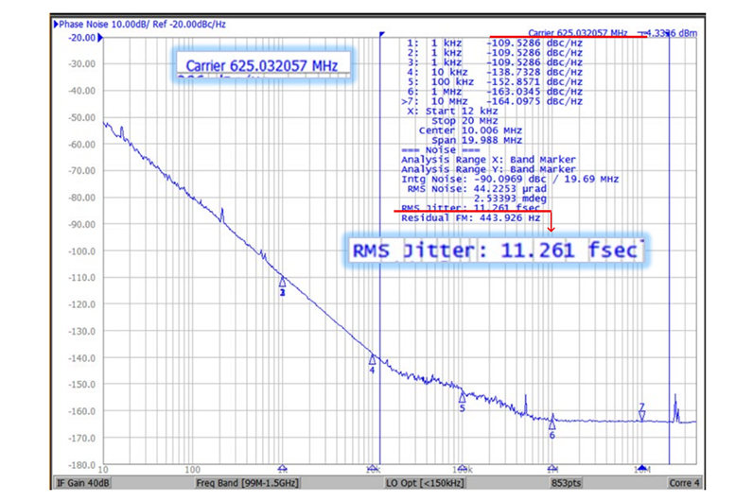
Task: Select active marker 7 triangle
Action: coord(642,415)
